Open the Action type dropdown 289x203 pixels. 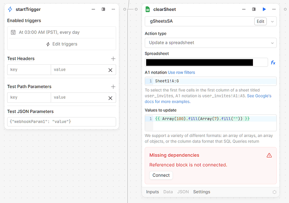pyautogui.click(x=210, y=43)
